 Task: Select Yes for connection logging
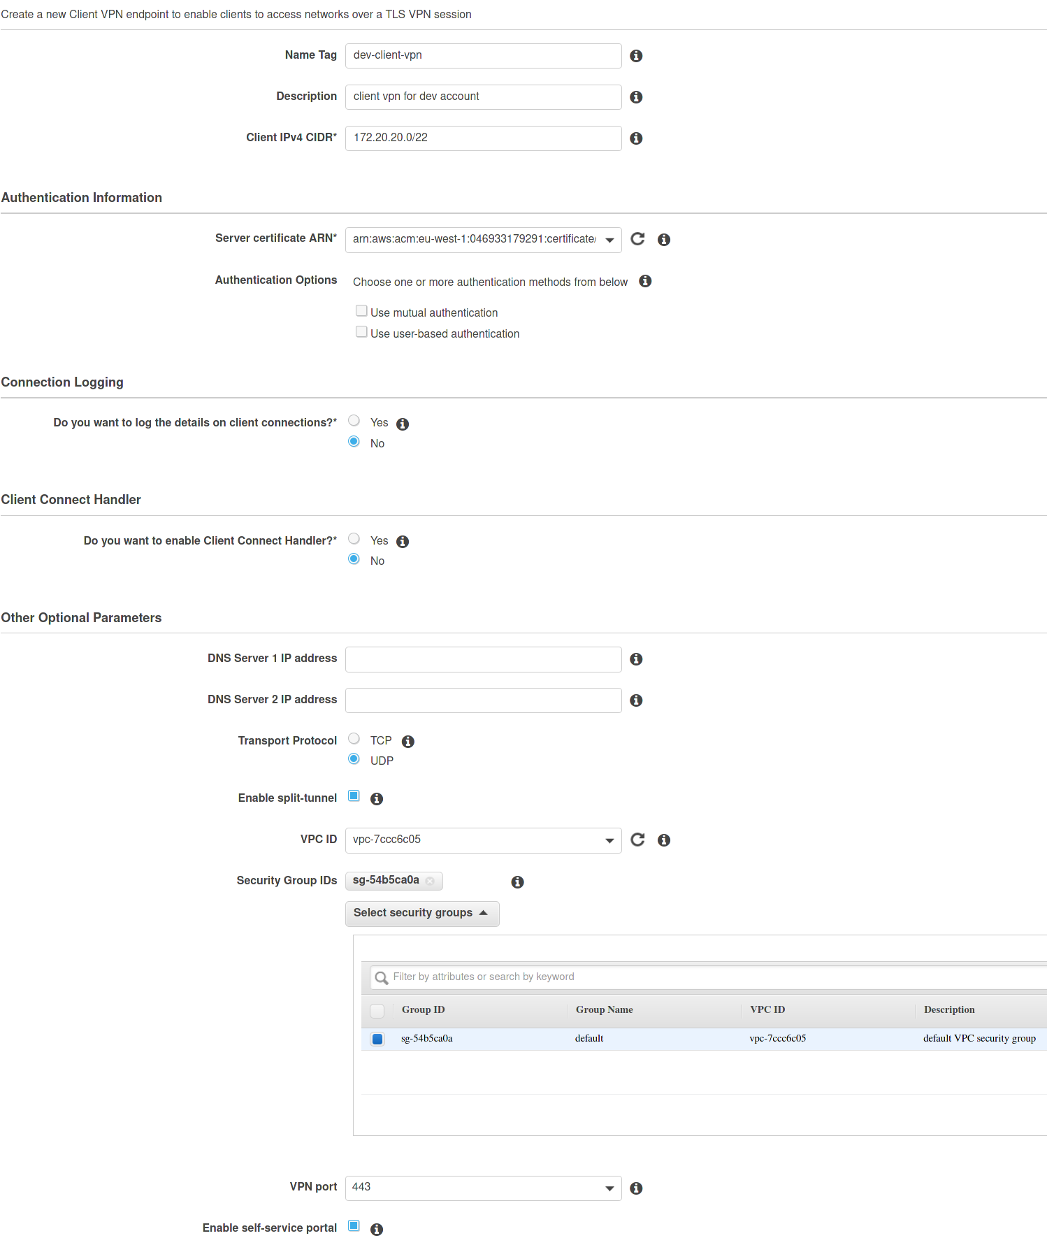click(x=354, y=421)
